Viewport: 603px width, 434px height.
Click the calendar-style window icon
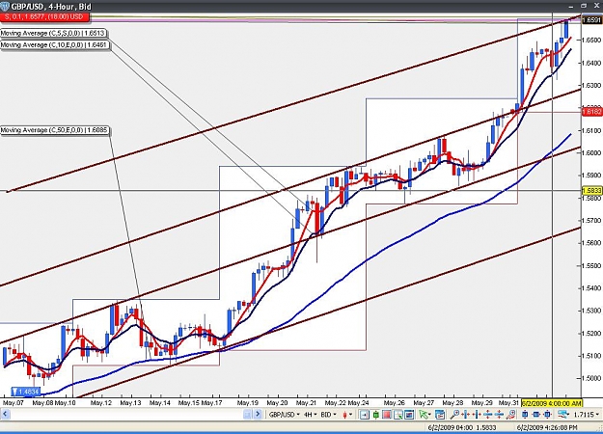coord(440,415)
